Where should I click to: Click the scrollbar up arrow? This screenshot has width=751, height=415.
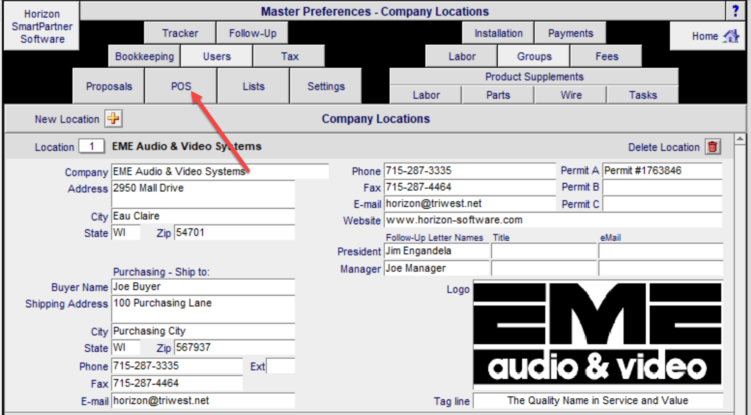(x=740, y=139)
